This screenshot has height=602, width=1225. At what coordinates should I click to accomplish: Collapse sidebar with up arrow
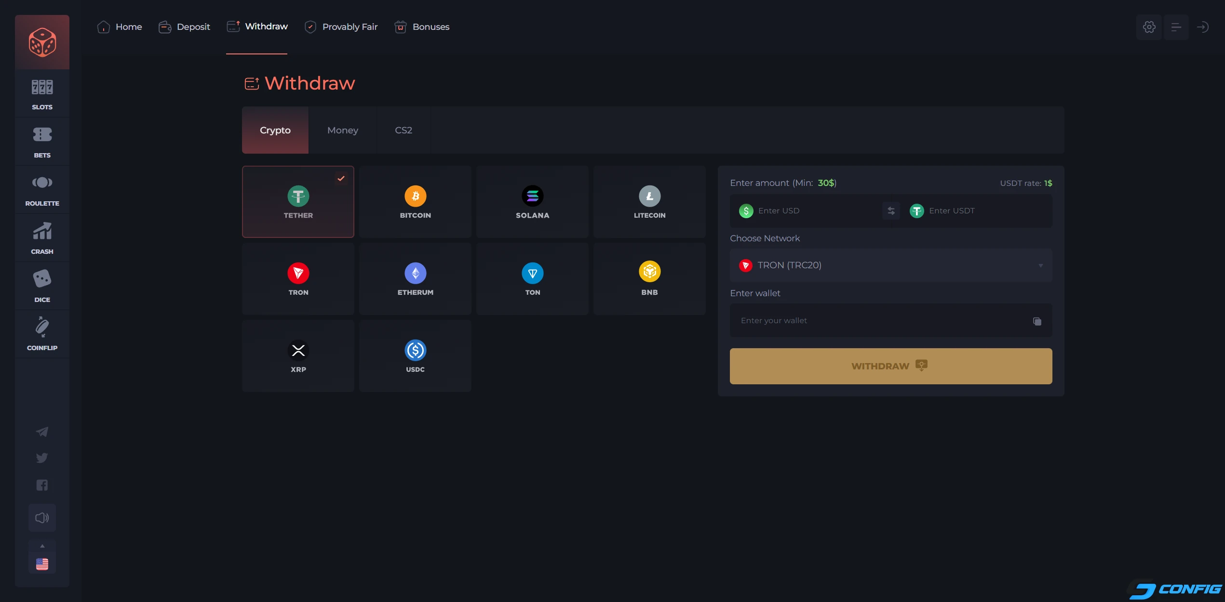42,546
